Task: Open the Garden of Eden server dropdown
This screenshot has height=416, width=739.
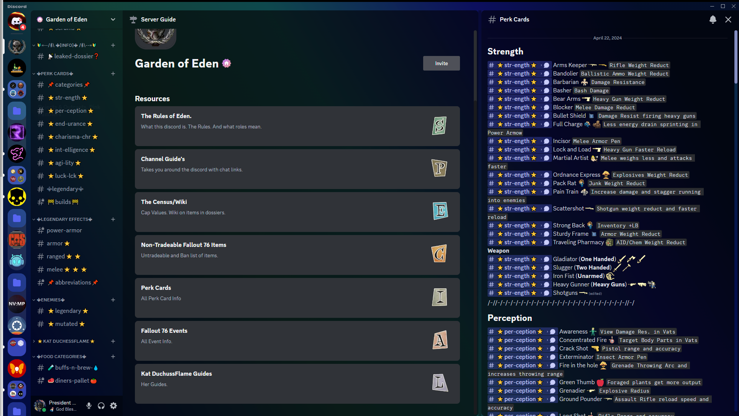Action: pos(113,20)
